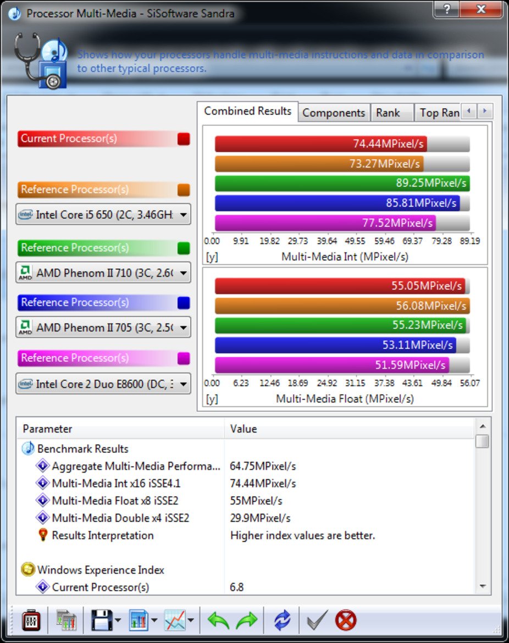Click the greyed-out report modules toolbar icon
Viewport: 509px width, 643px height.
click(x=66, y=620)
